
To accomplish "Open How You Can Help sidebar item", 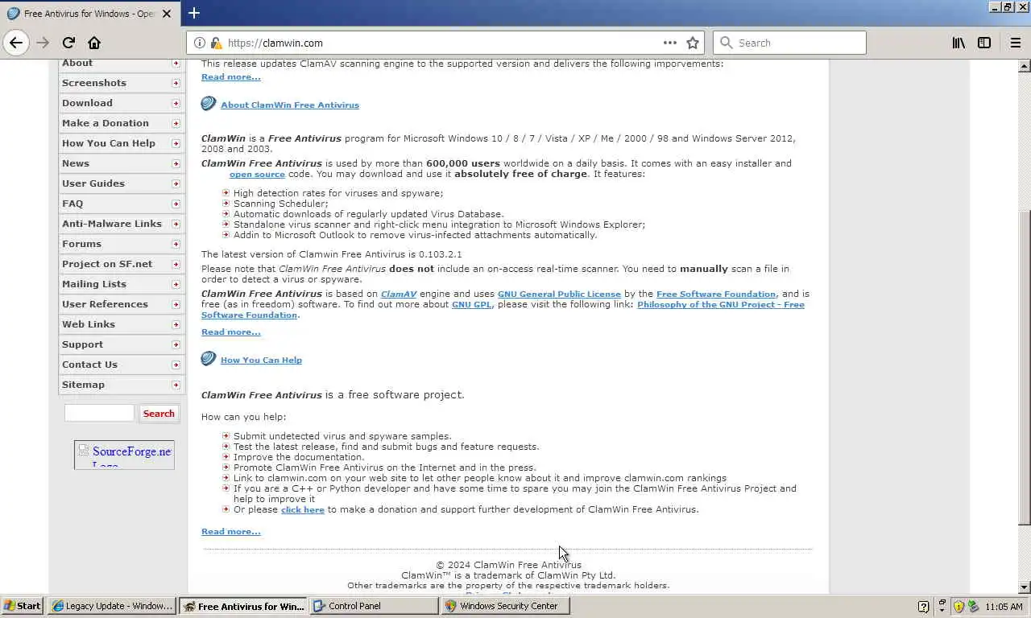I will (x=122, y=143).
